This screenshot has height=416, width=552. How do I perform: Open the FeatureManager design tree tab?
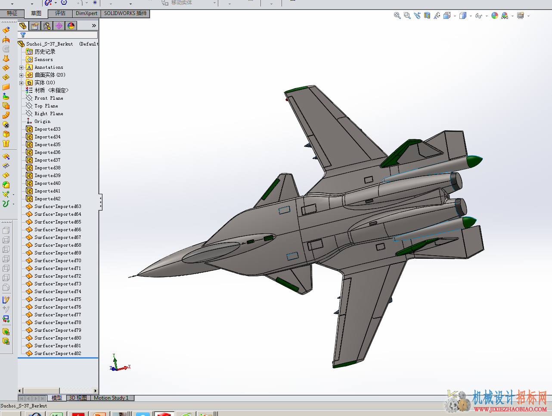pos(23,26)
